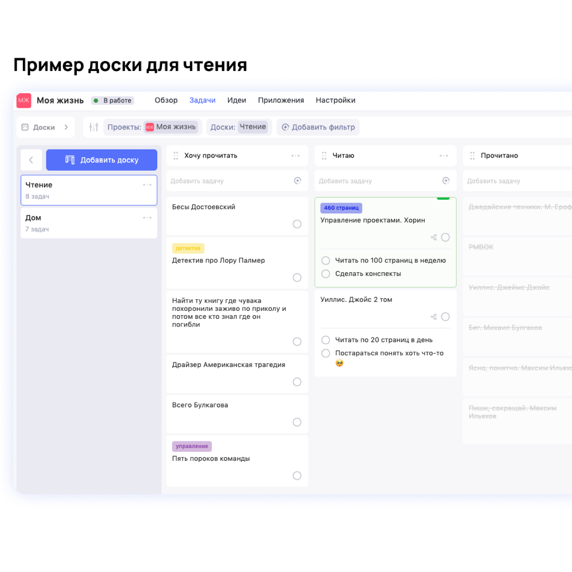Open completed card Джедайские техники
This screenshot has width=572, height=572.
tap(518, 216)
